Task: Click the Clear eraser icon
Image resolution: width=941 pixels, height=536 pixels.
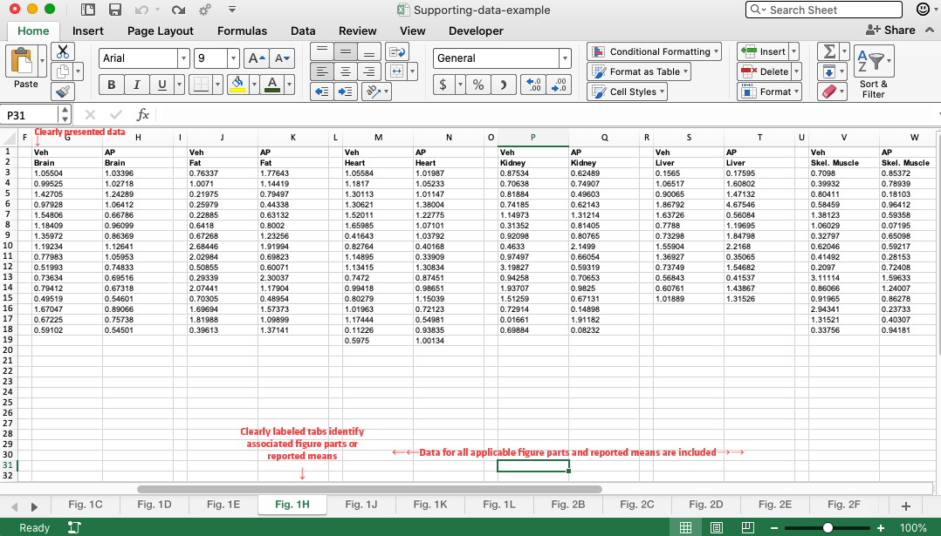Action: click(x=828, y=92)
